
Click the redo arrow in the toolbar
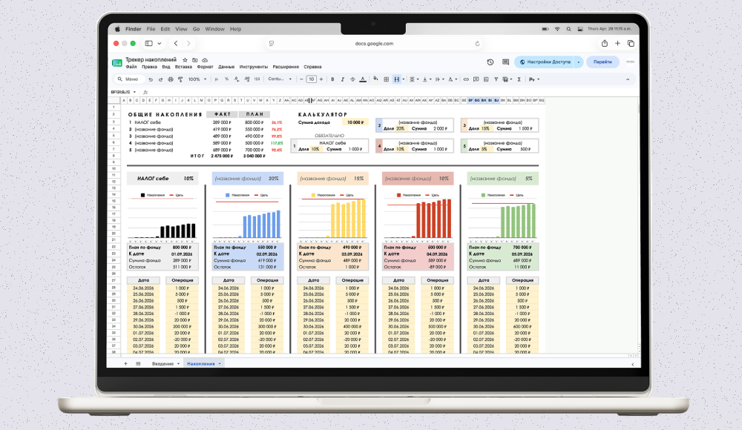pos(160,79)
